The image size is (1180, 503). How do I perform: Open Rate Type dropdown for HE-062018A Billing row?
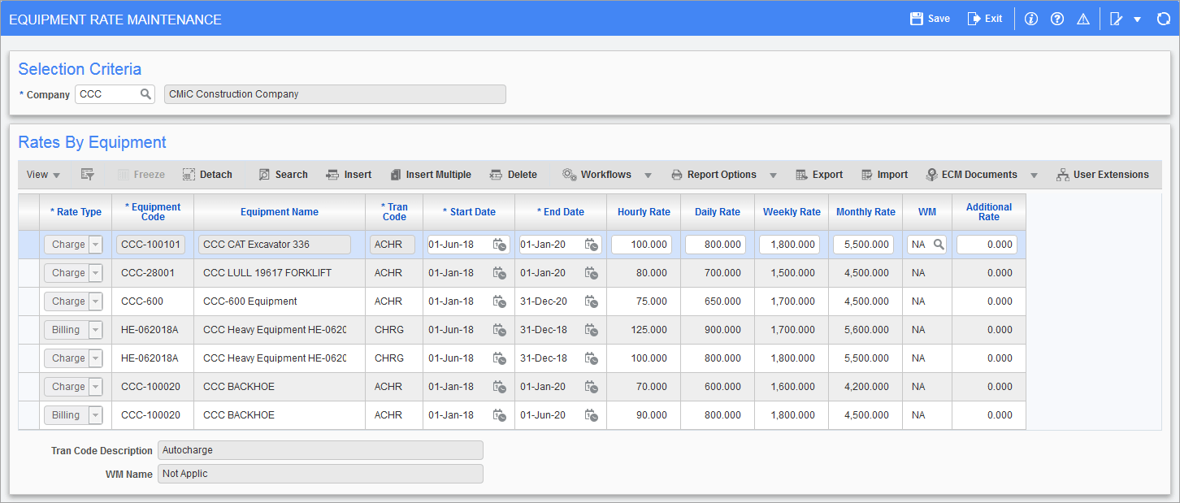96,330
